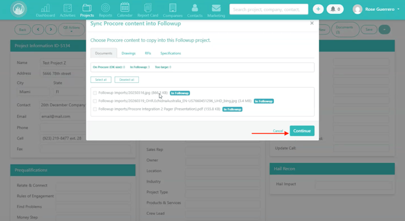Click the Too large count text
This screenshot has width=405, height=221.
pyautogui.click(x=163, y=67)
